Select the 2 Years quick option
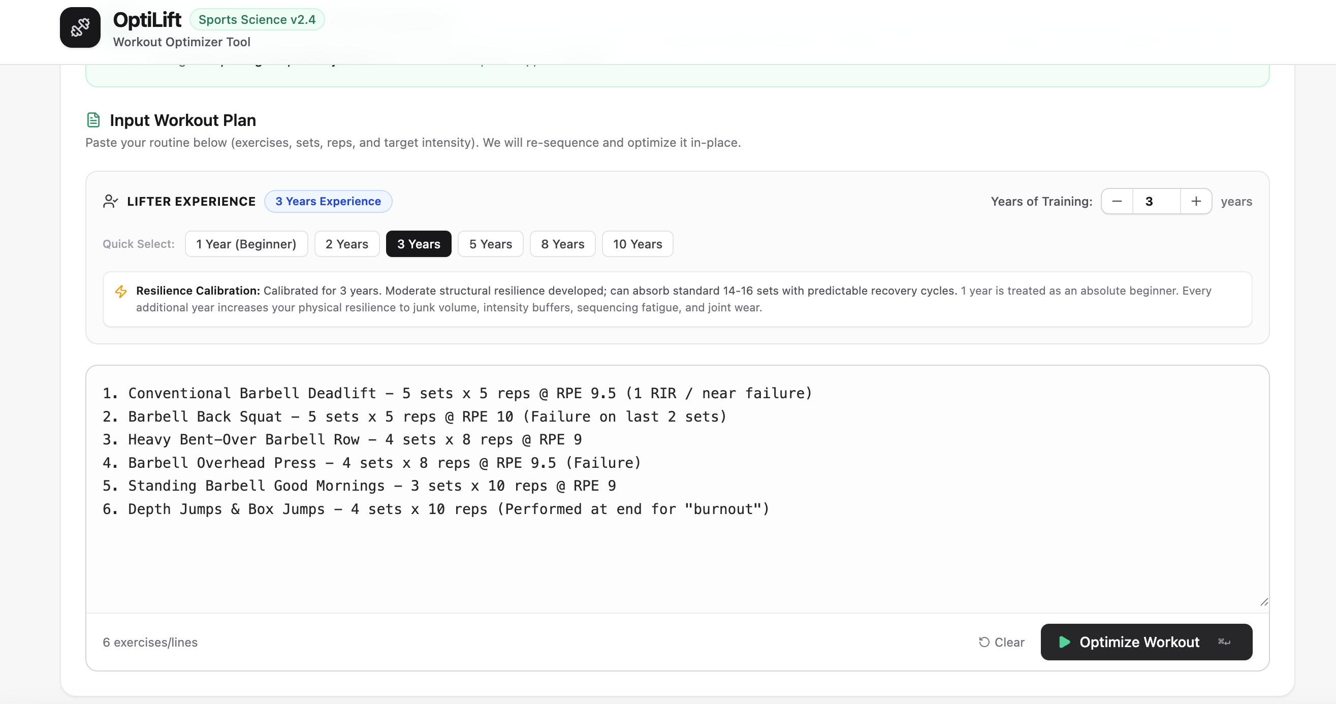 coord(347,244)
